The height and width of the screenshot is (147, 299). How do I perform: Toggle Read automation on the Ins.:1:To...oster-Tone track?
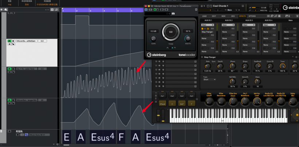point(9,69)
